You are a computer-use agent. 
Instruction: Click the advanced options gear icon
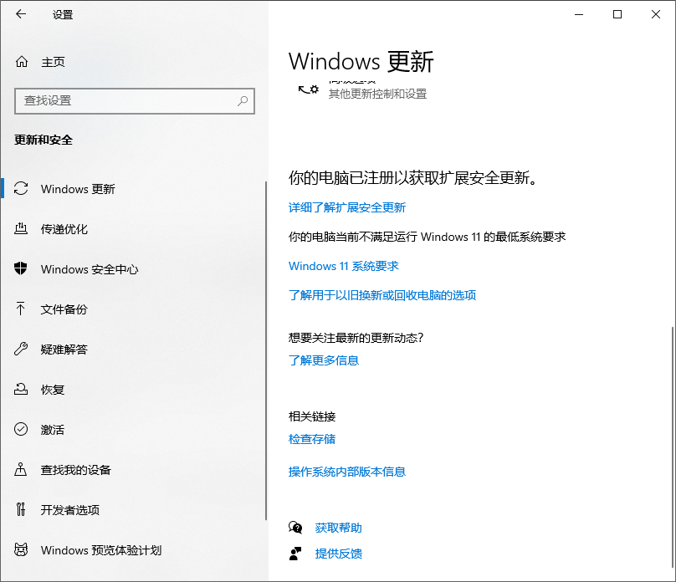coord(309,89)
